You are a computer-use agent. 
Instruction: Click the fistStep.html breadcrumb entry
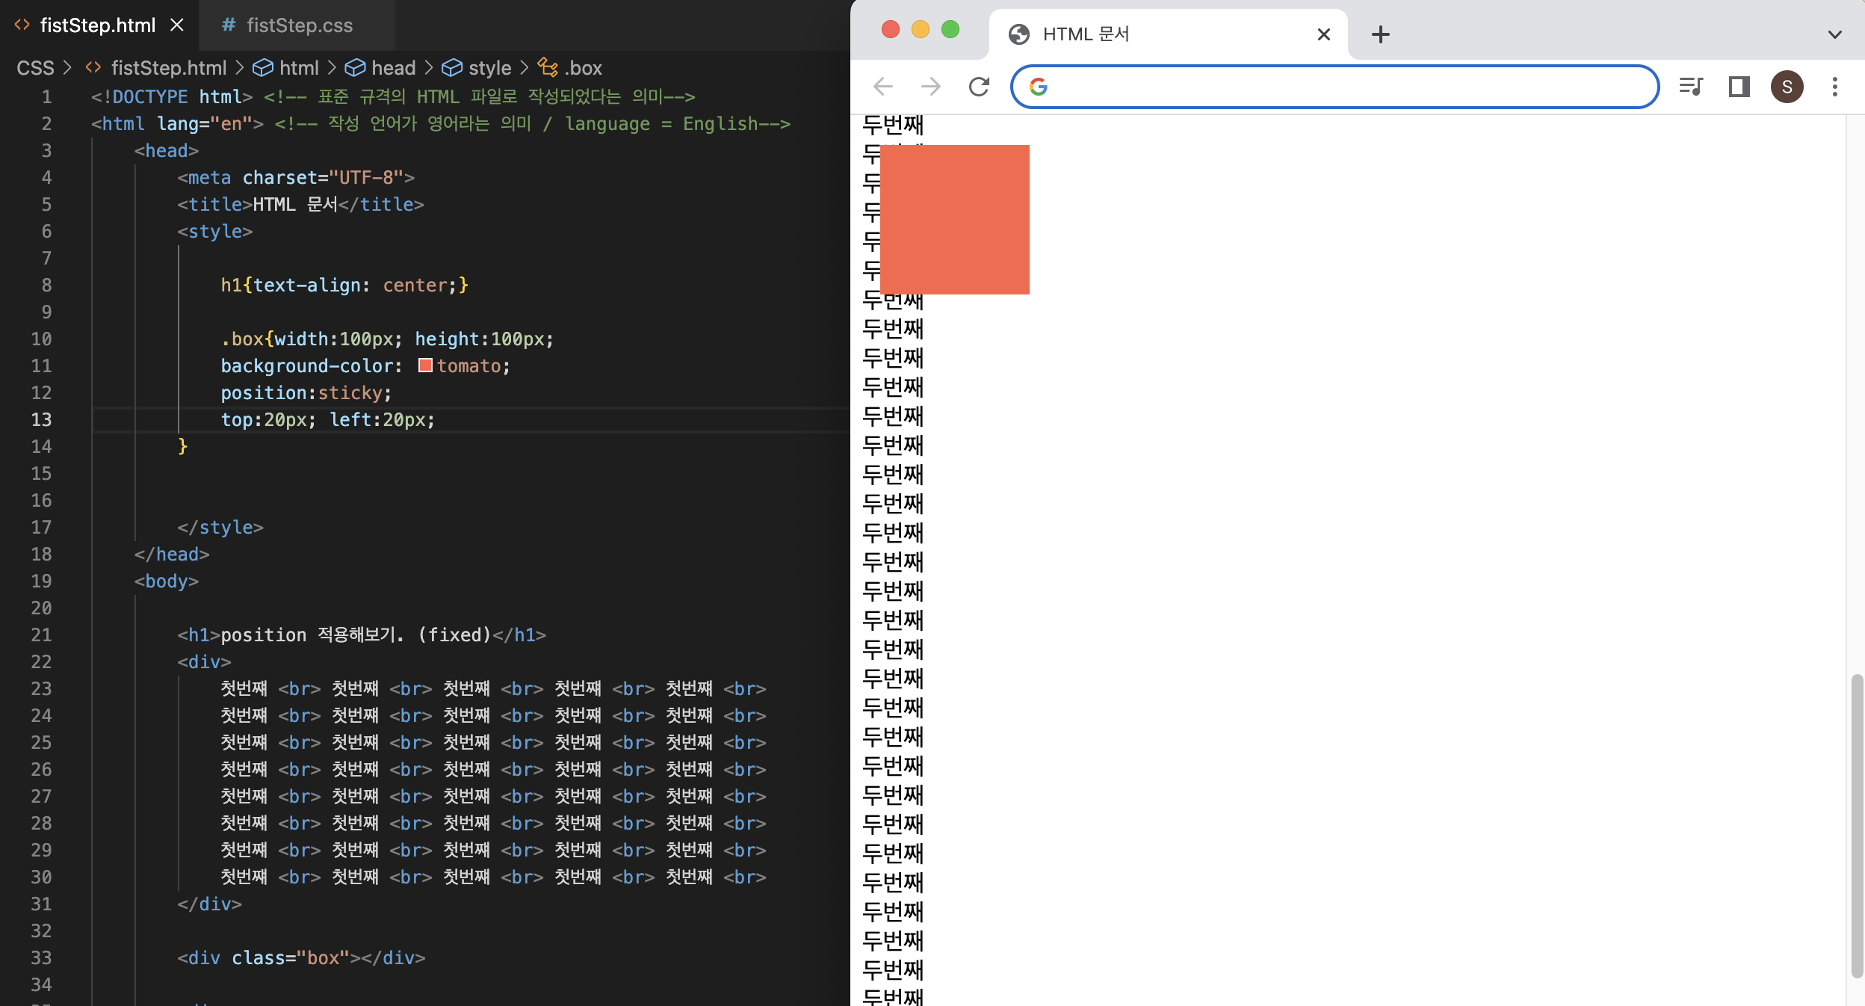pos(168,68)
